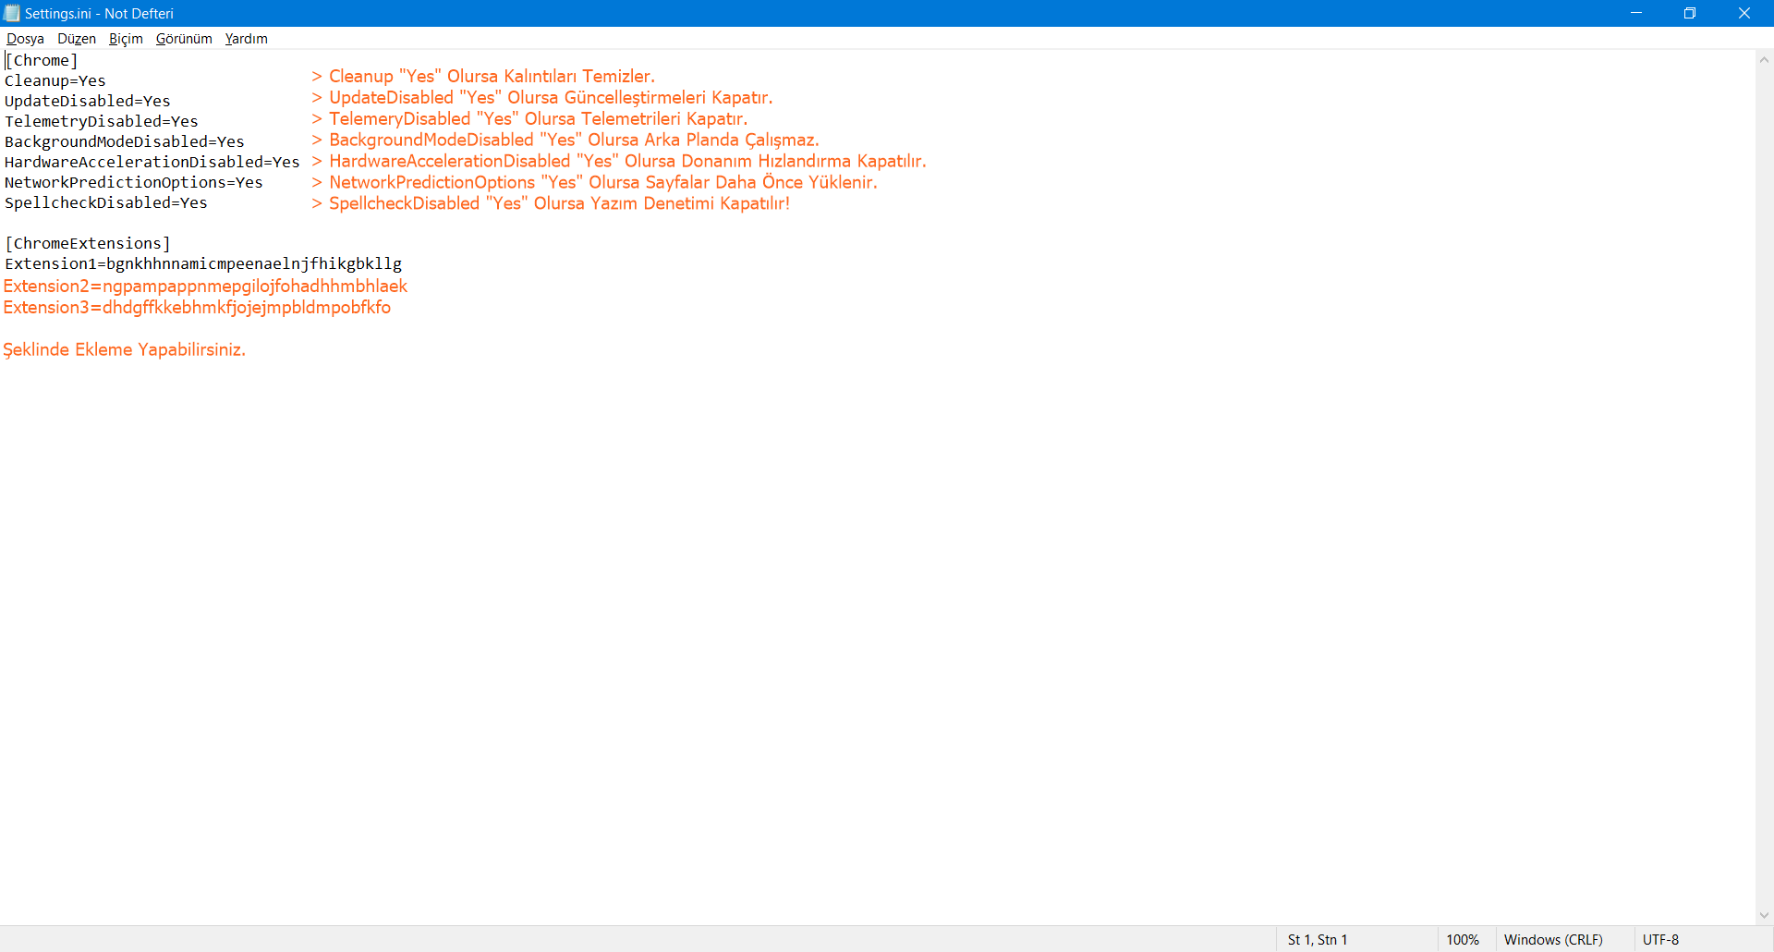
Task: Click the Windows (CRLF) status entry
Action: tap(1553, 939)
